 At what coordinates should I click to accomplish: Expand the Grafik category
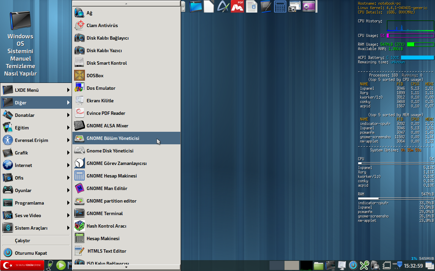pyautogui.click(x=36, y=153)
